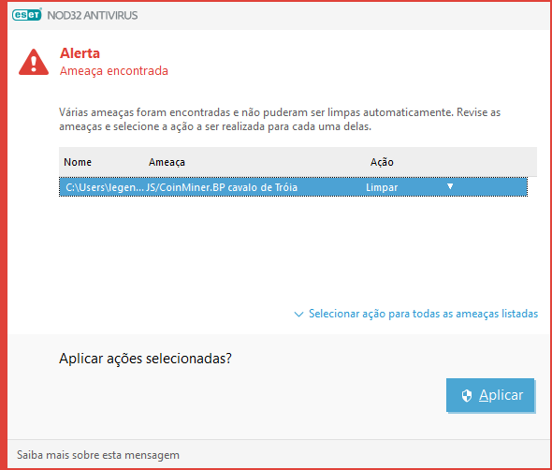The height and width of the screenshot is (470, 552).
Task: Click the Ameaça column header
Action: pos(167,162)
